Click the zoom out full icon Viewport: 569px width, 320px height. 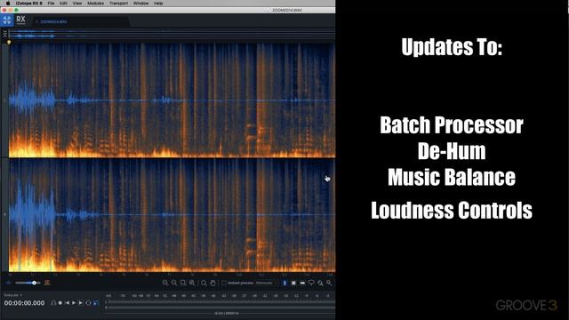192,283
